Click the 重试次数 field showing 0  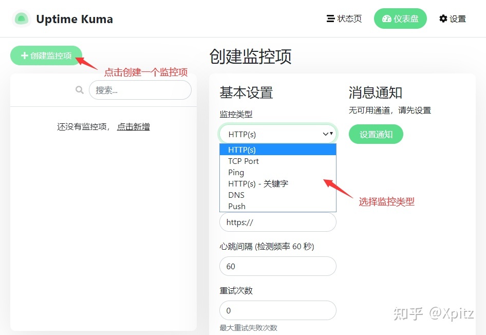278,310
